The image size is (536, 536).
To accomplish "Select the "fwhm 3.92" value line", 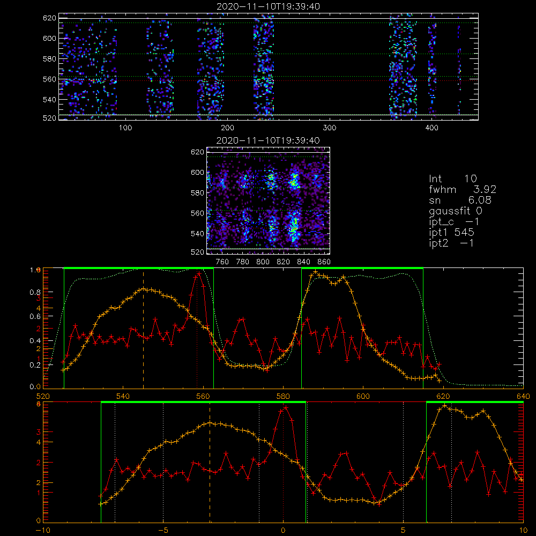I will 463,189.
